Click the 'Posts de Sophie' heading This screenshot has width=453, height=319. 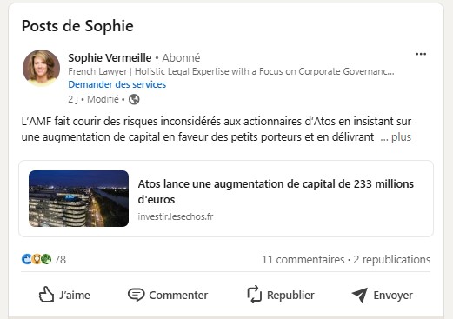77,26
